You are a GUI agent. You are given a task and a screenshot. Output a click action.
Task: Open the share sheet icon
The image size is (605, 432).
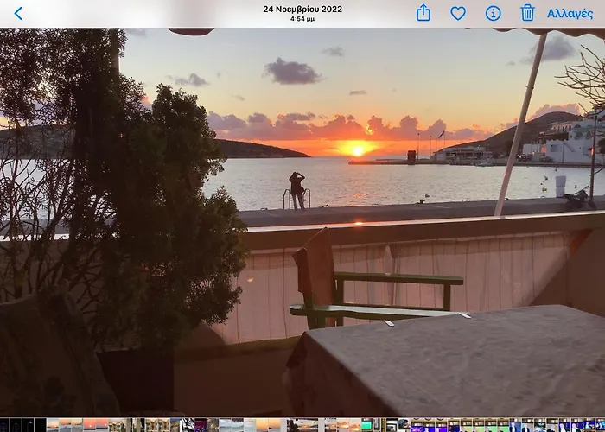[423, 13]
